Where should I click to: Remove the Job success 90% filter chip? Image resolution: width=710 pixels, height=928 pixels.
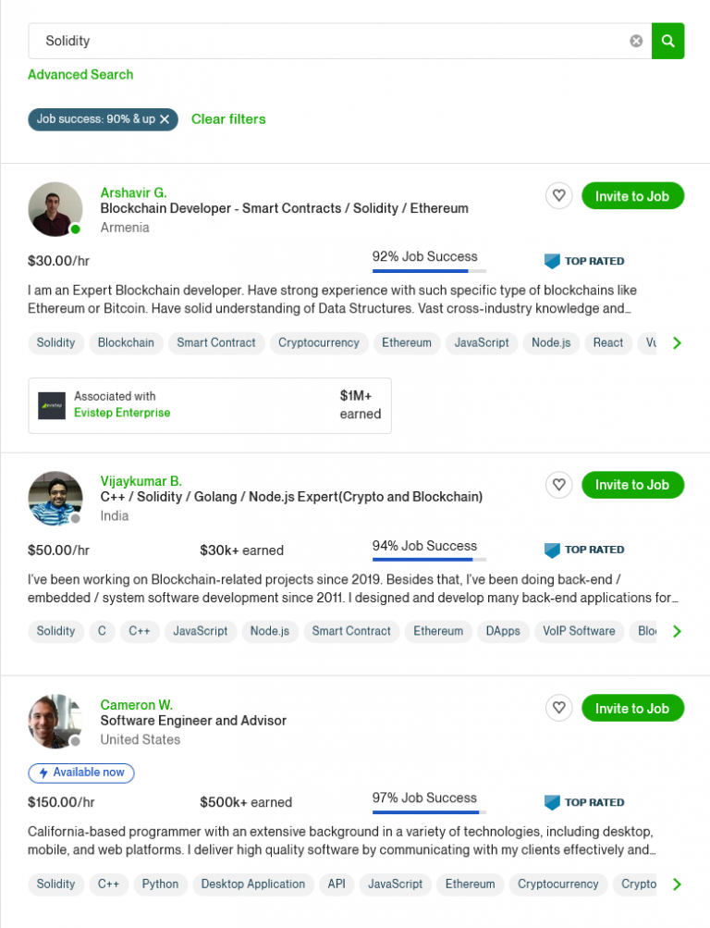165,119
